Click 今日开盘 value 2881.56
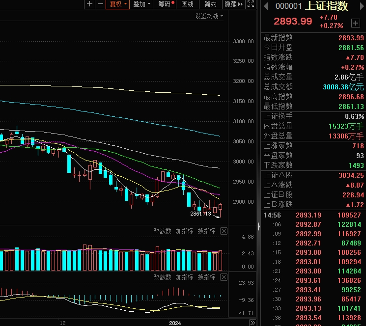 tap(351, 48)
